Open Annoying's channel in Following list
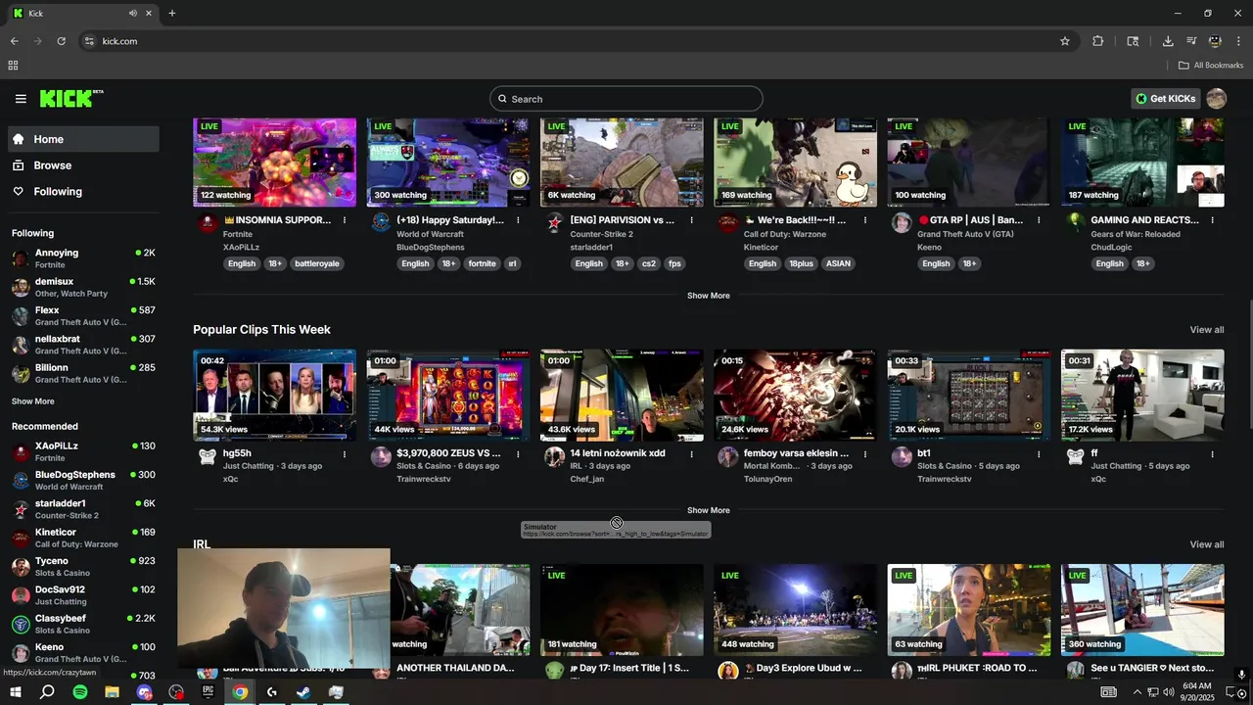The height and width of the screenshot is (705, 1253). 83,258
